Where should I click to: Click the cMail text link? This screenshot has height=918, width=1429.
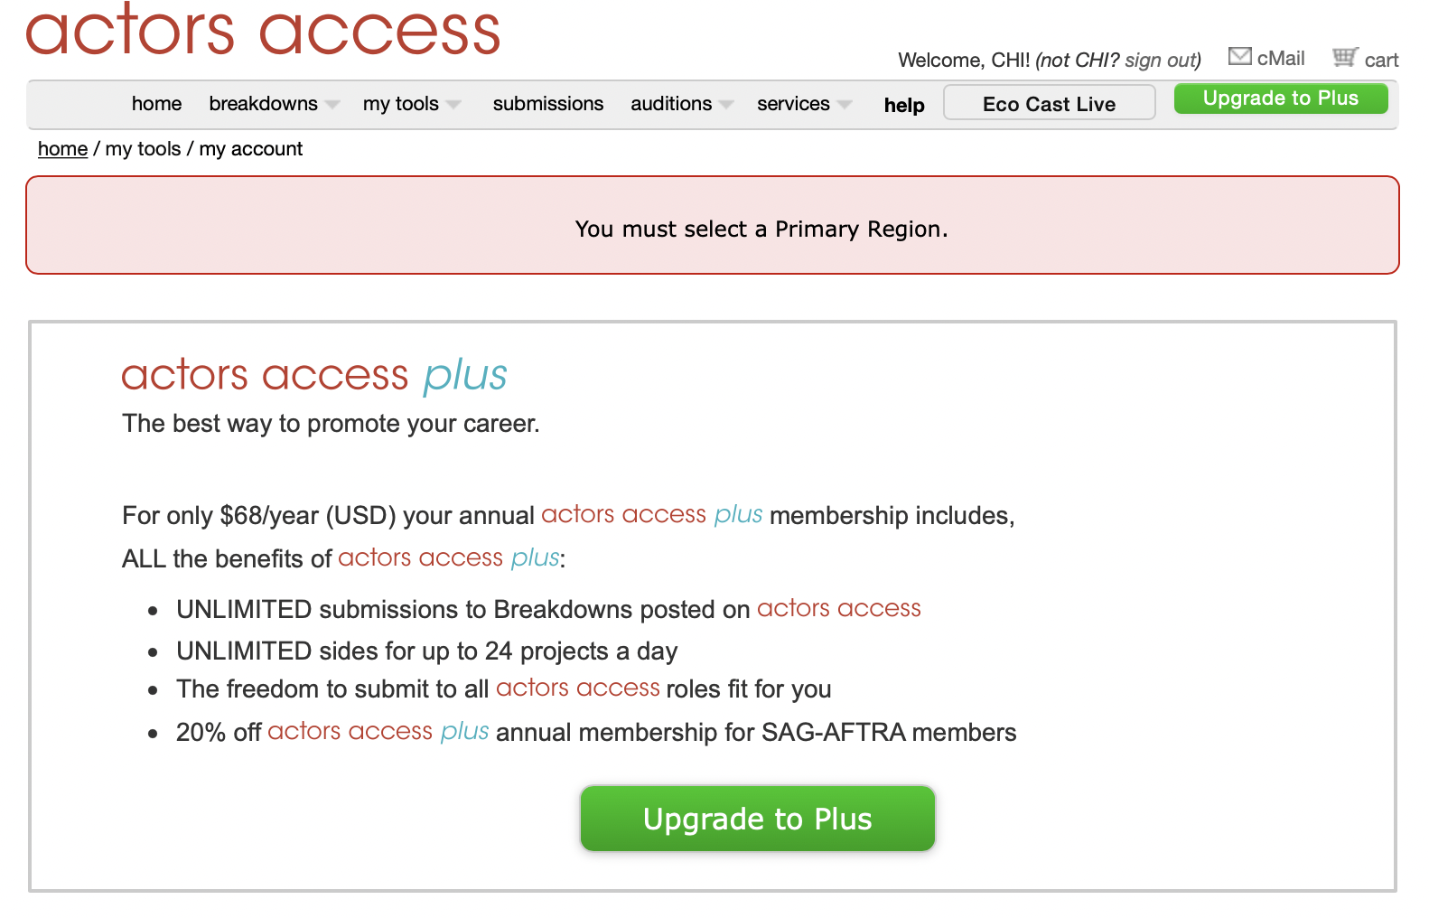[1280, 59]
